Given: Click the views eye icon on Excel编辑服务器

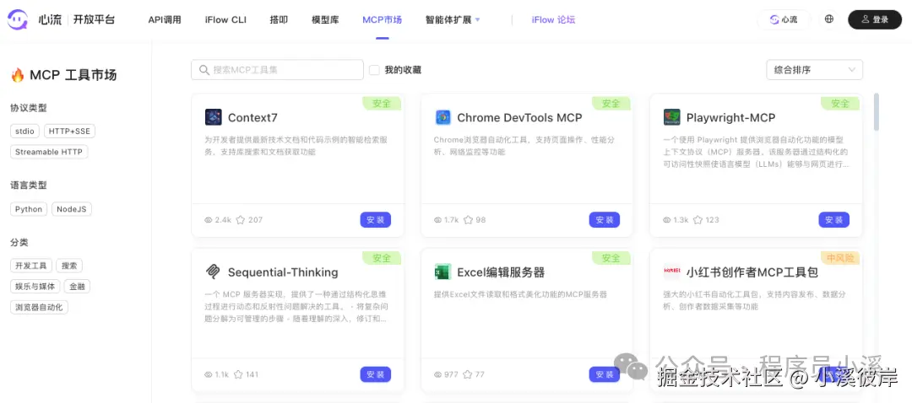Looking at the screenshot, I should tap(438, 374).
